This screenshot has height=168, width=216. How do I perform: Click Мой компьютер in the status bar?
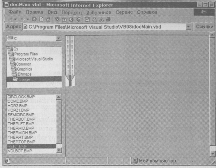[158, 161]
